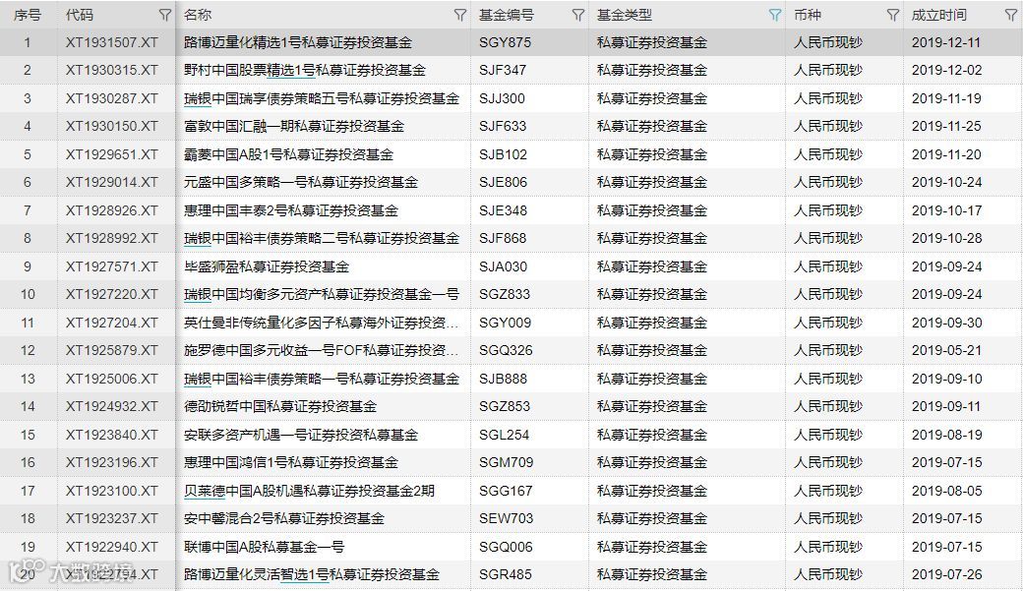Click establishment date 2019-12-02
1023x591 pixels.
click(x=946, y=70)
